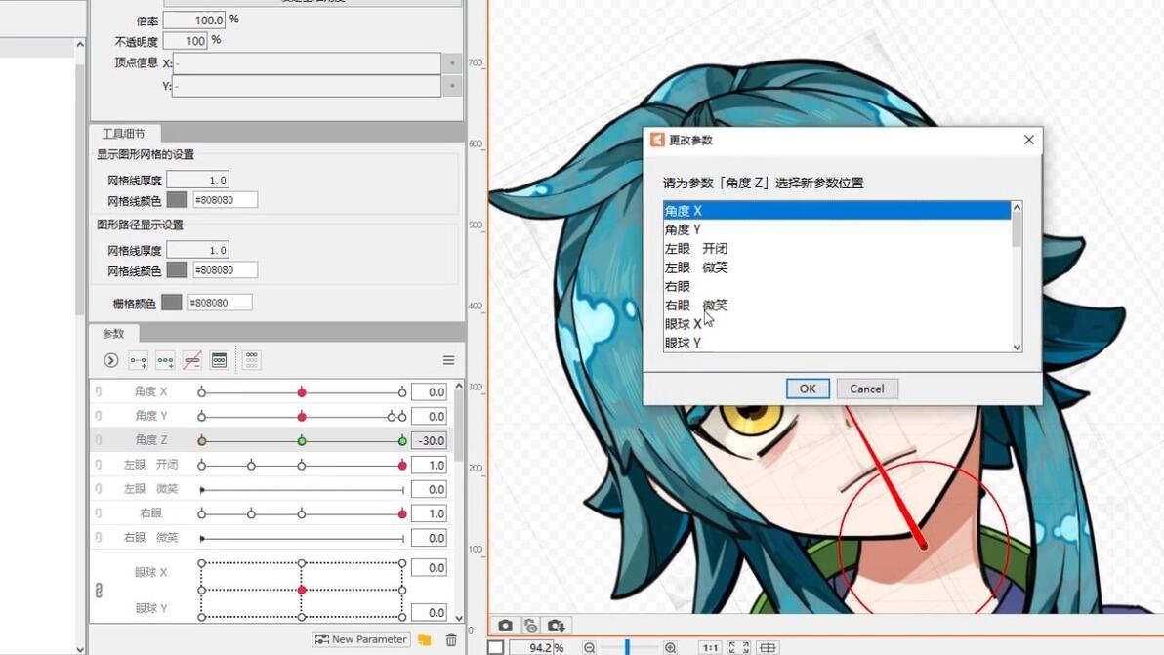This screenshot has width=1164, height=655.
Task: Toggle the link icon for 眼球 X/Y
Action: [x=99, y=591]
